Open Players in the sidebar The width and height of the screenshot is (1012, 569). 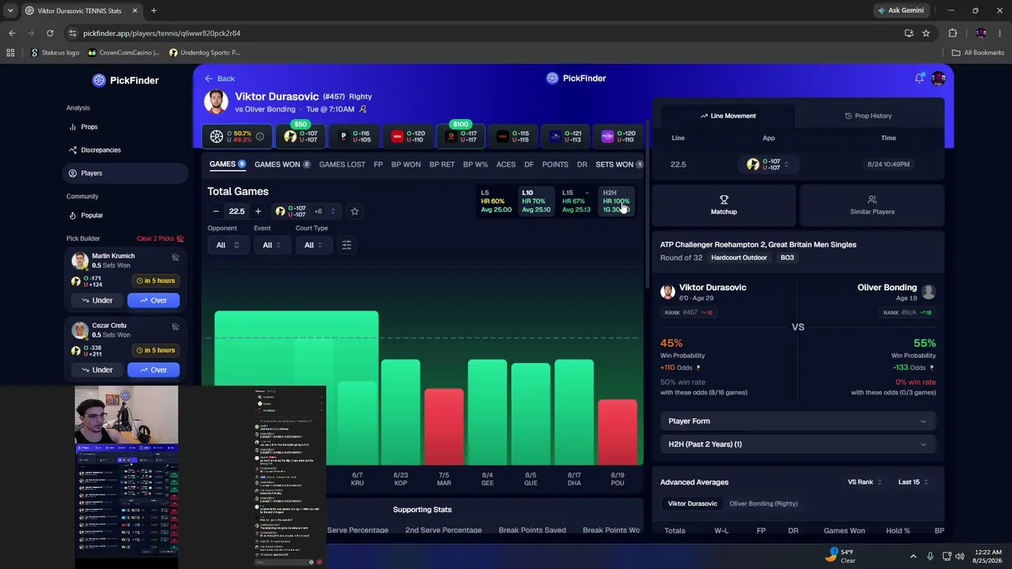click(125, 173)
